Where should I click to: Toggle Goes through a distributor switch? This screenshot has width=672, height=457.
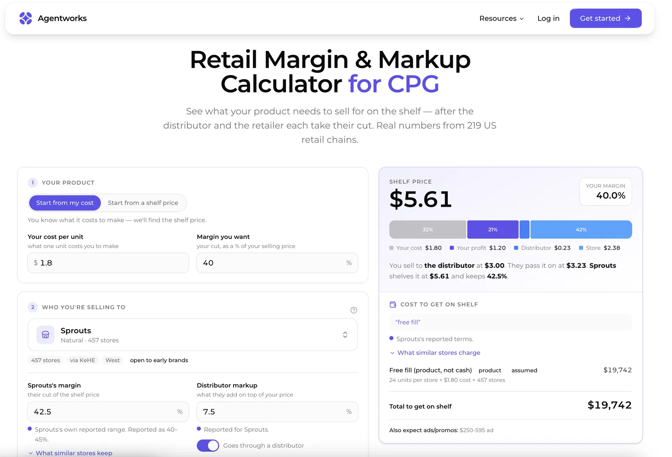[x=208, y=445]
